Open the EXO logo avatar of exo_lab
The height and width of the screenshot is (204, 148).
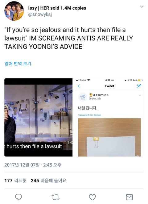83,97
